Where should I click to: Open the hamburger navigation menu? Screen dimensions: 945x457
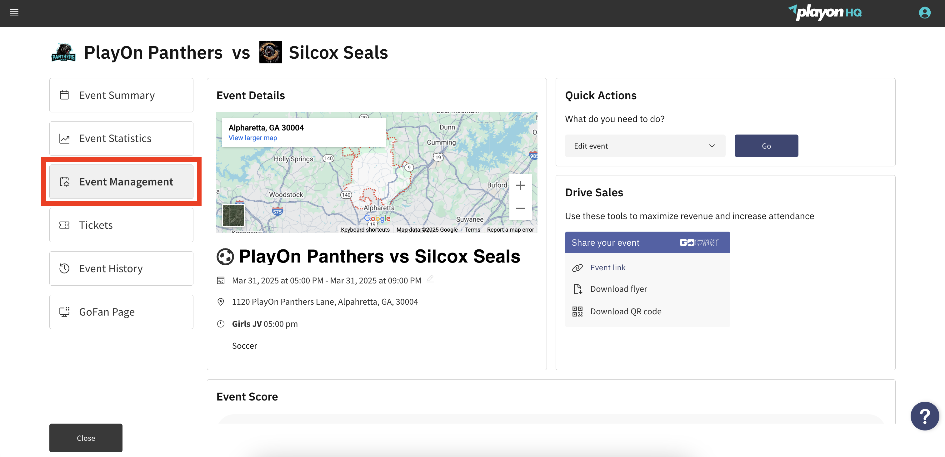point(14,12)
